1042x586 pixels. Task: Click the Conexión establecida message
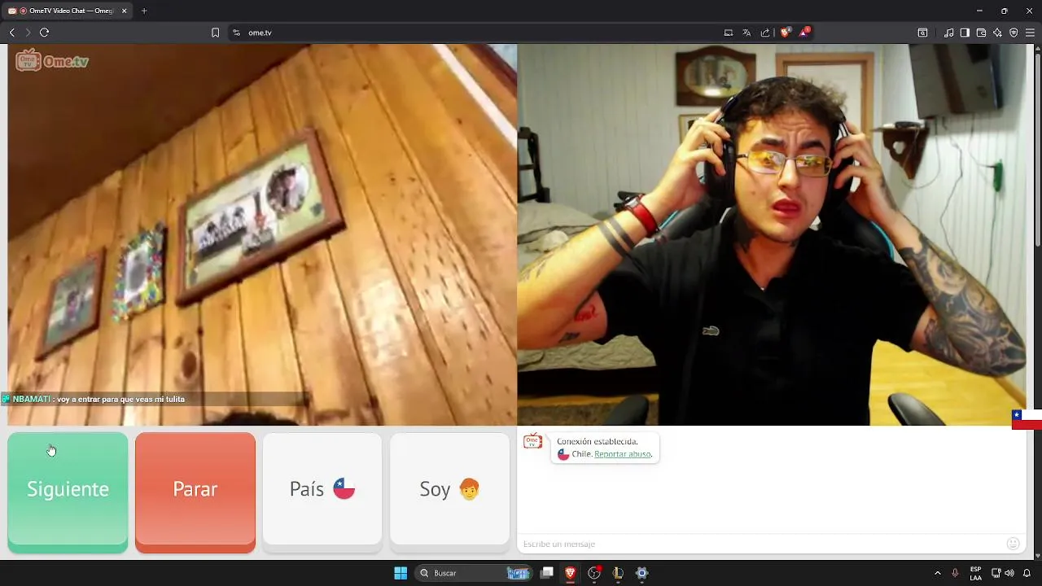pyautogui.click(x=597, y=442)
